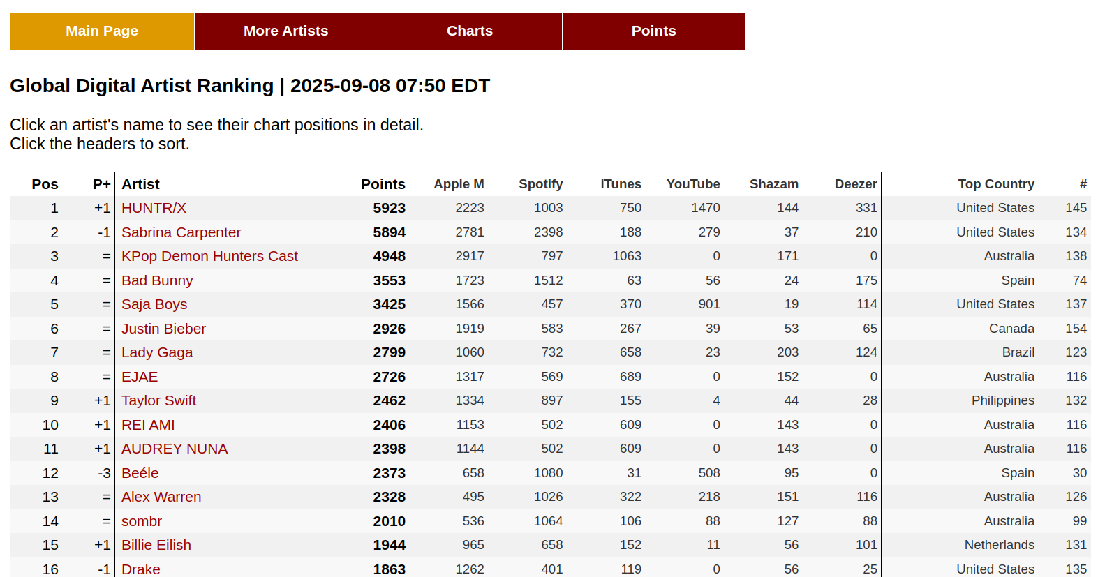Open Taylor Swift's chart details

(x=158, y=400)
